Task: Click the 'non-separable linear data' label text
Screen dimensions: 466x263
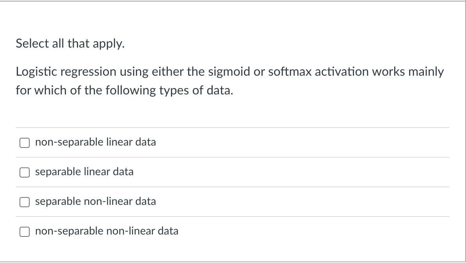Action: 95,142
